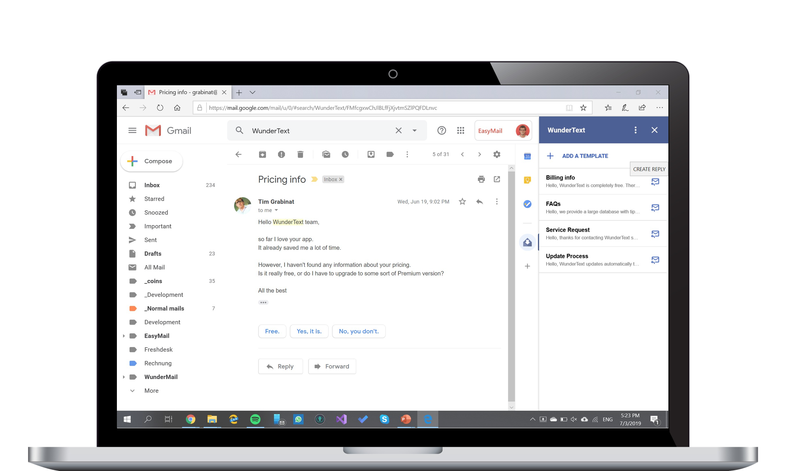Launch Spotify from the Windows taskbar
Viewport: 787px width, 471px height.
point(255,419)
